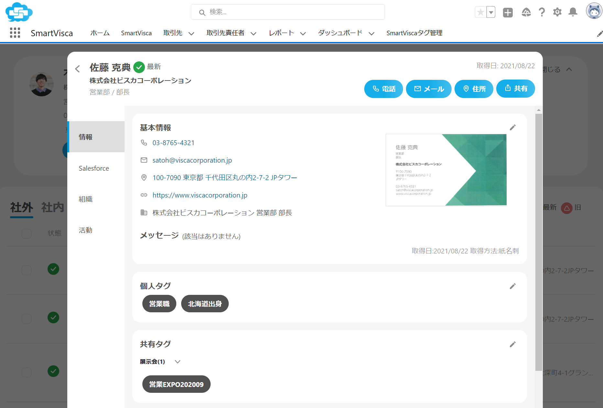
Task: Open the setup gear icon
Action: (x=557, y=12)
